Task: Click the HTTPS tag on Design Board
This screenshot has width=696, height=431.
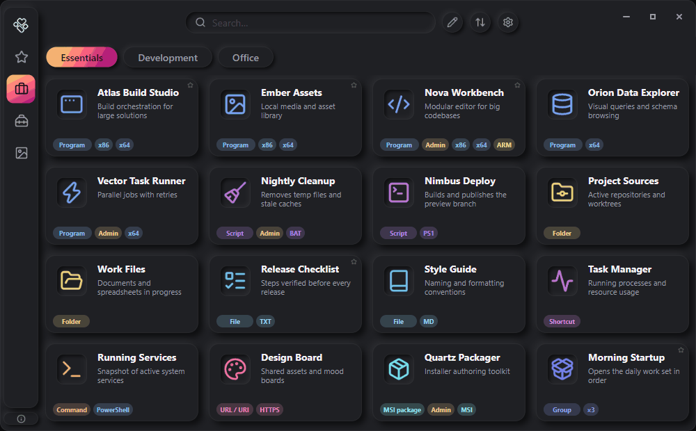Action: pos(269,409)
